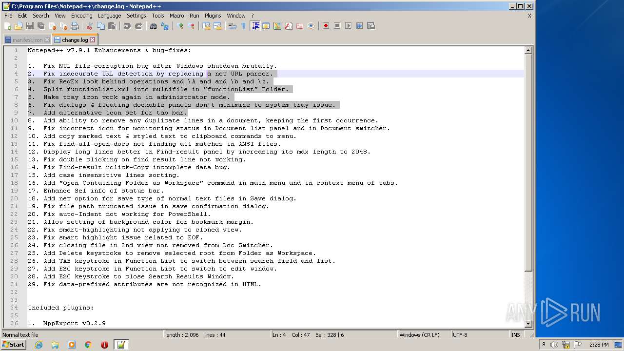Image resolution: width=624 pixels, height=351 pixels.
Task: Cut the selection with scissors icon
Action: coord(90,26)
